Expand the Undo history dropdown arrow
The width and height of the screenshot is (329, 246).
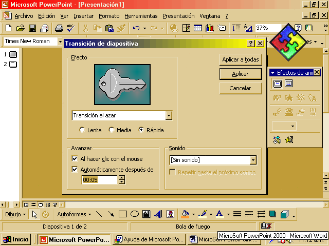pyautogui.click(x=144, y=28)
